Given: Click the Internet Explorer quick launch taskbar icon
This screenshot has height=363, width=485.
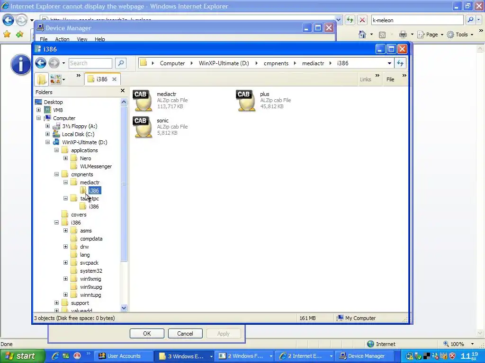Looking at the screenshot, I should [55, 356].
